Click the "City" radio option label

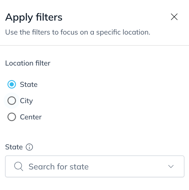(x=26, y=101)
